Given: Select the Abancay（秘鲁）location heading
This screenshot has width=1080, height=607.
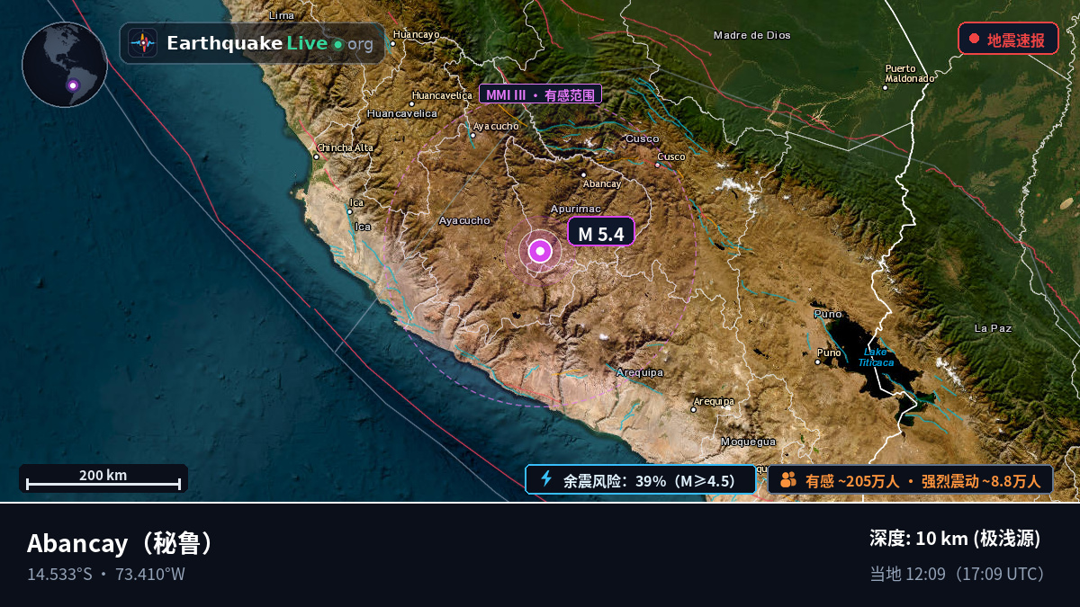Looking at the screenshot, I should (x=121, y=543).
